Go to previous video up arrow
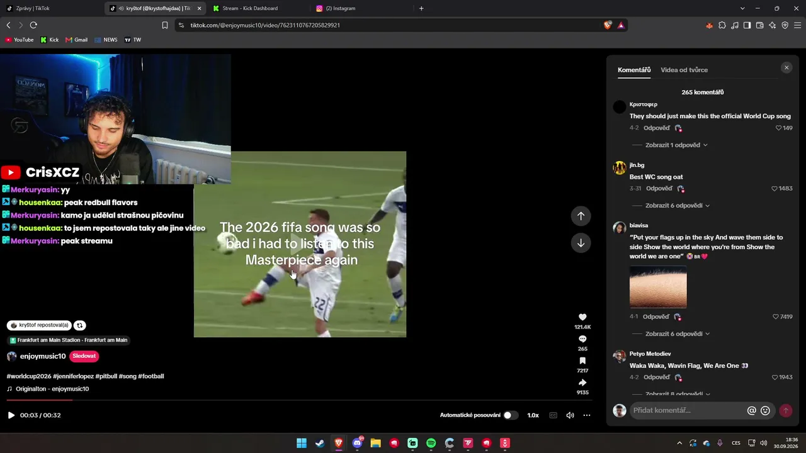 (x=581, y=216)
